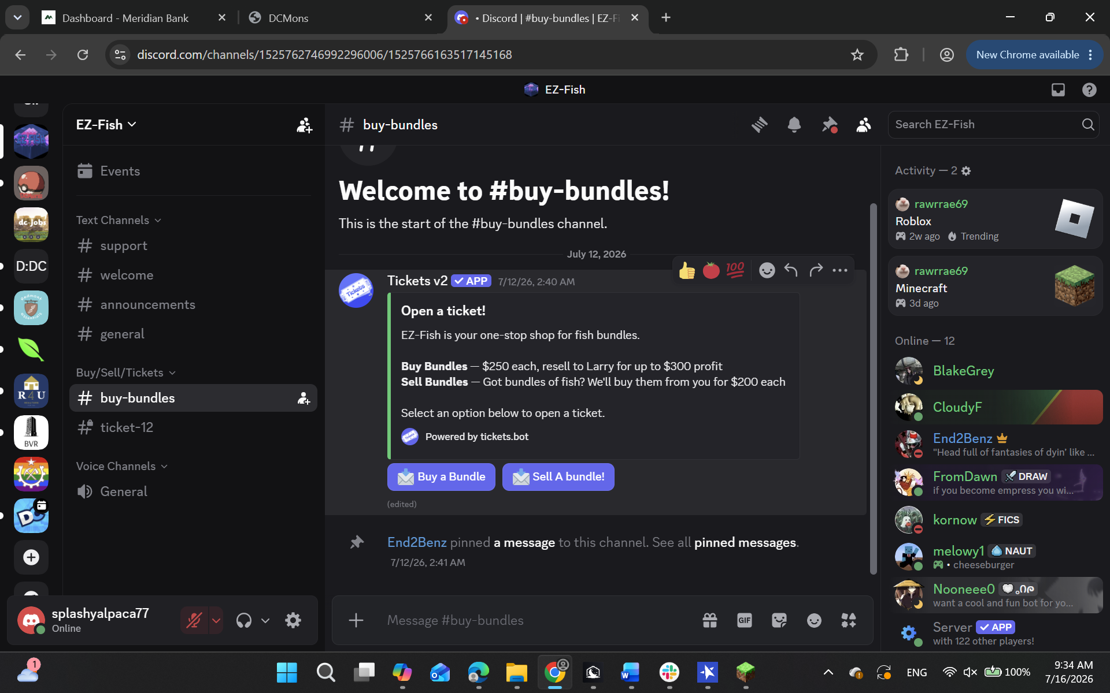Viewport: 1110px width, 693px height.
Task: Open the sticker picker
Action: pyautogui.click(x=779, y=620)
